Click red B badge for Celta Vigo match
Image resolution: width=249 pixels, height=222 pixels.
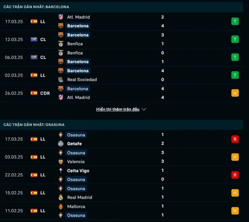tap(235, 175)
